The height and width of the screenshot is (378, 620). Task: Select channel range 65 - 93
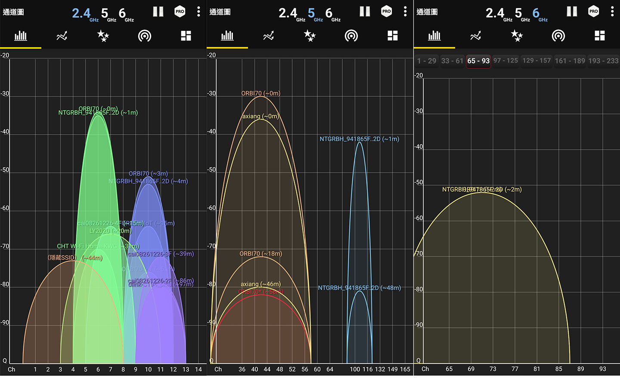[478, 61]
